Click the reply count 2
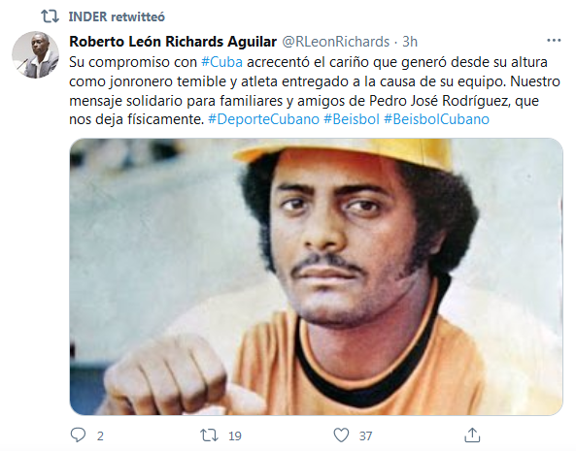576x451 pixels. pos(100,436)
